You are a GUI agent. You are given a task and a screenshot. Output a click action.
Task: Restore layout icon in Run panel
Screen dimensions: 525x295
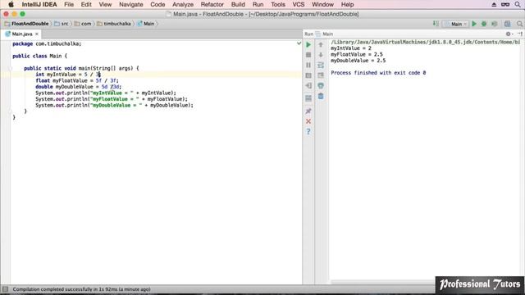(308, 98)
